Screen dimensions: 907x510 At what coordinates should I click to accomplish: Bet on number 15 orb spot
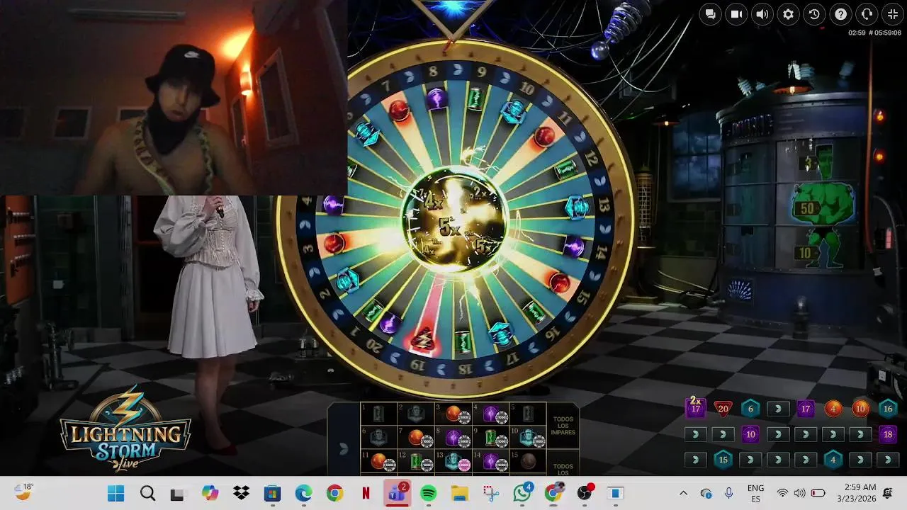[529, 461]
